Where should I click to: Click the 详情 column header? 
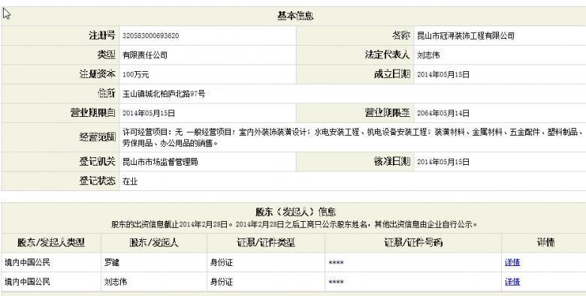(x=545, y=243)
